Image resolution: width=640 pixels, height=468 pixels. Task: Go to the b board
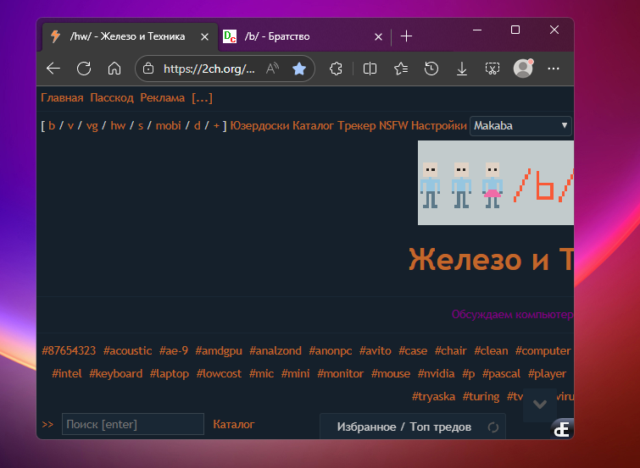coord(52,125)
